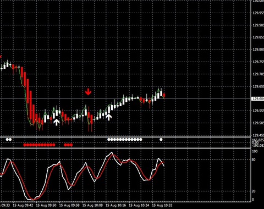This screenshot has width=264, height=209.
Task: Click the 129.95 price scale label
Action: click(x=258, y=13)
